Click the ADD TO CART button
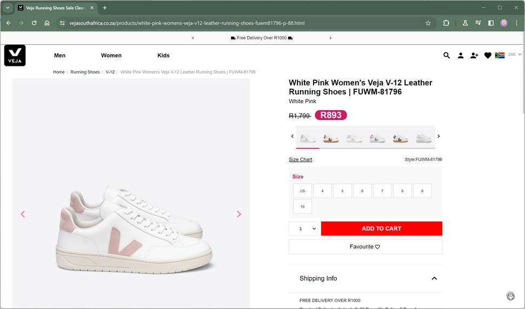Image resolution: width=525 pixels, height=309 pixels. pos(381,229)
